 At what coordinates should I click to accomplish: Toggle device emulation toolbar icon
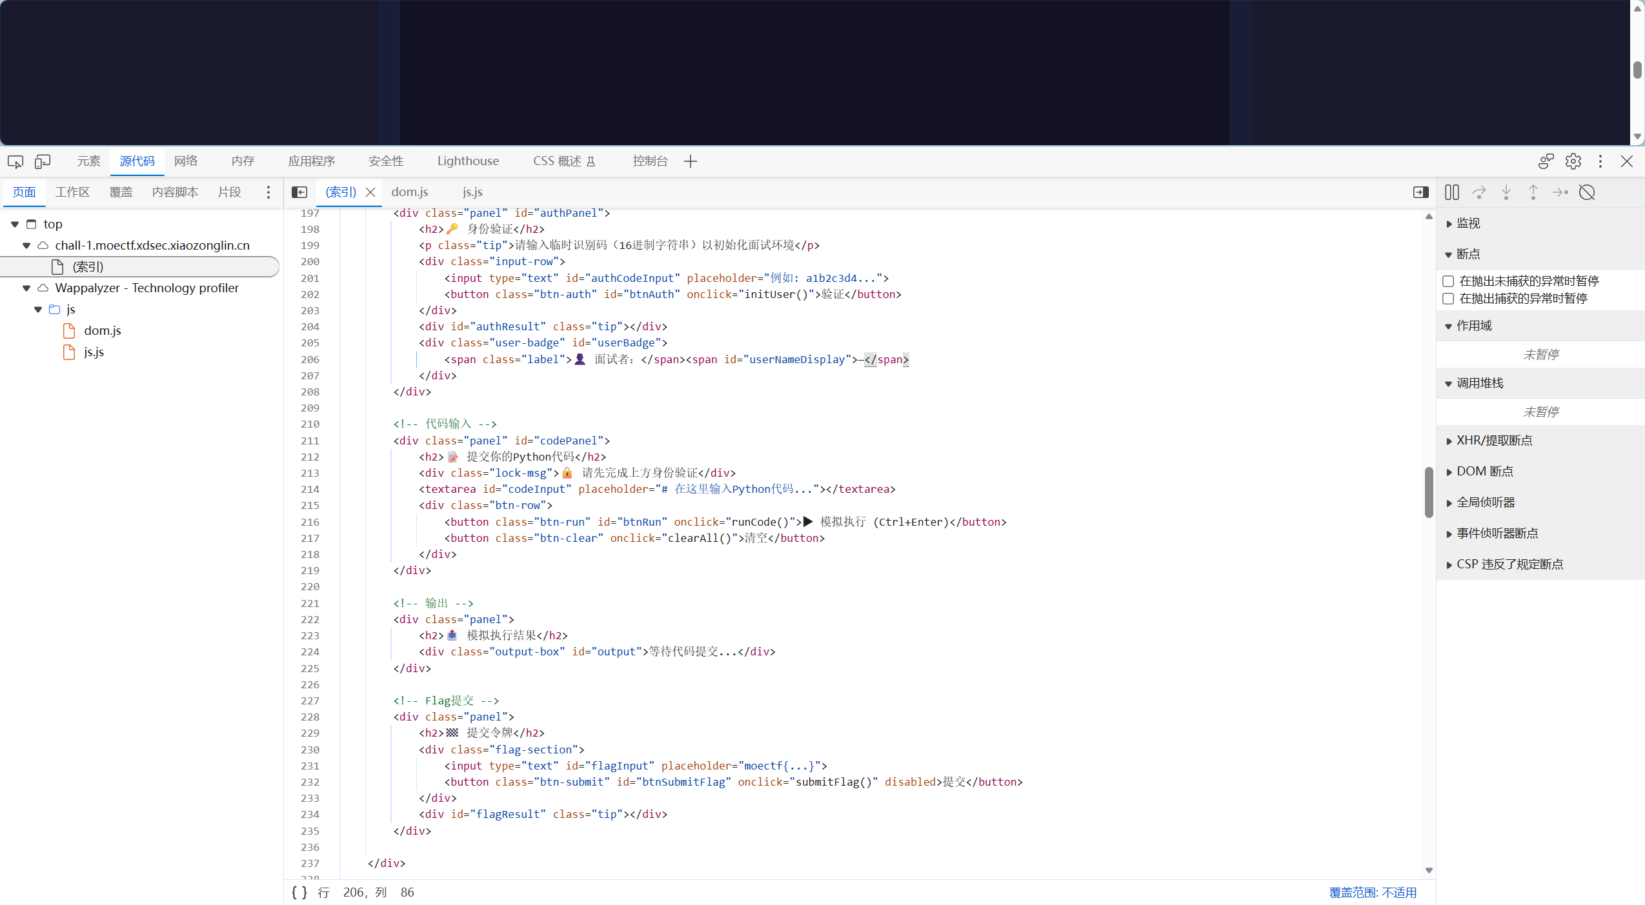43,161
